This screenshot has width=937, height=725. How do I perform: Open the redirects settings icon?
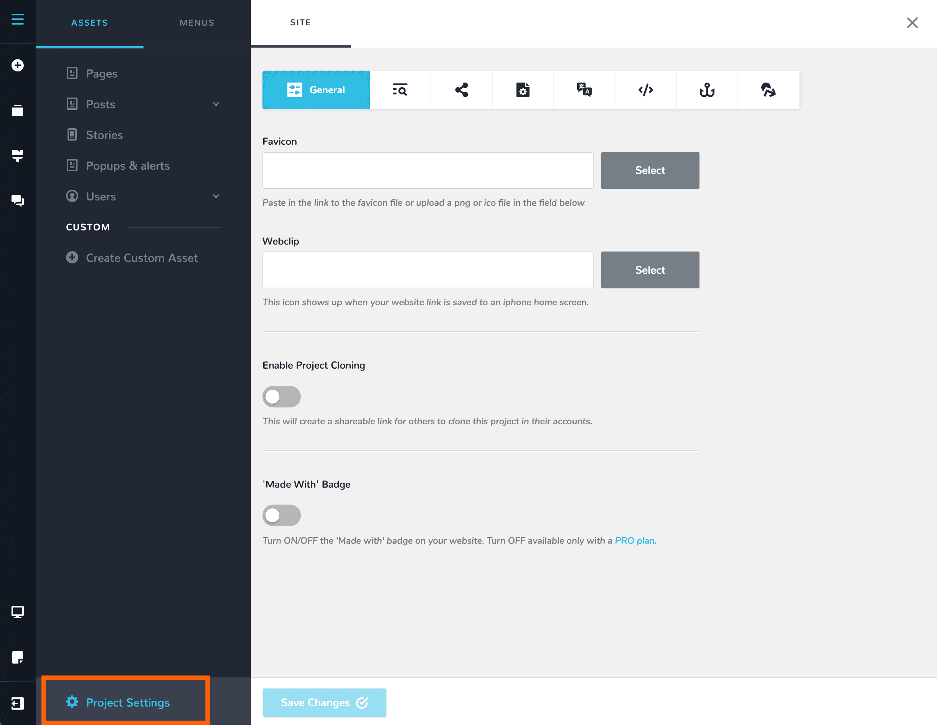click(768, 90)
